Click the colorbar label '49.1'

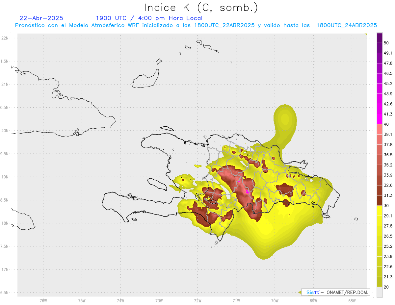[388, 53]
